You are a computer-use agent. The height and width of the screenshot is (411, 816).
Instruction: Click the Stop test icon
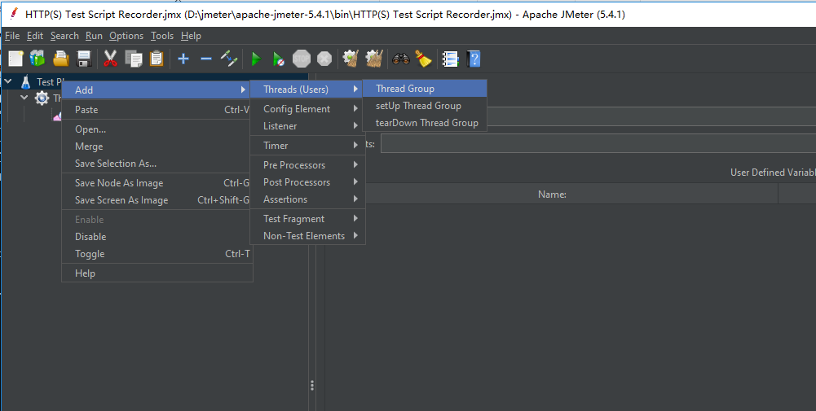tap(302, 59)
